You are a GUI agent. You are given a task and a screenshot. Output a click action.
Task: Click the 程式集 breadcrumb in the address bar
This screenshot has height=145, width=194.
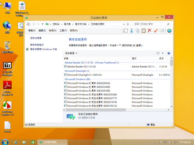(x=67, y=24)
